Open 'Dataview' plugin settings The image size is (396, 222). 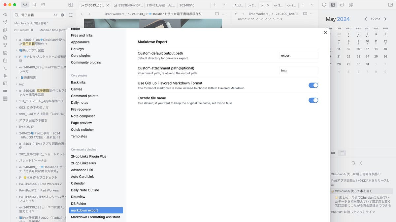coord(78,197)
